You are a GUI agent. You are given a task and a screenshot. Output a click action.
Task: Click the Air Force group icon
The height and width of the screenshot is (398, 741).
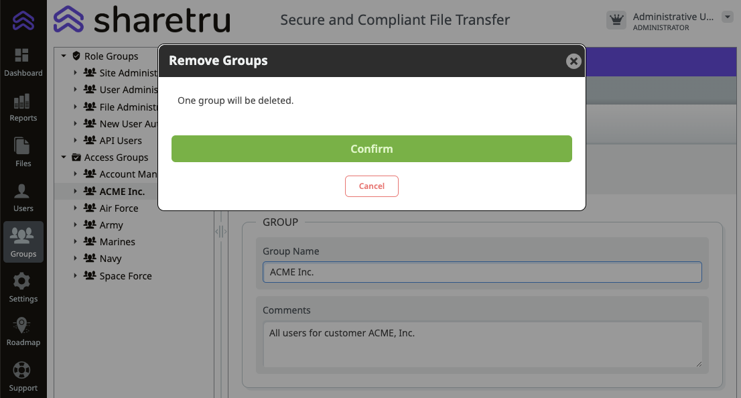point(90,208)
